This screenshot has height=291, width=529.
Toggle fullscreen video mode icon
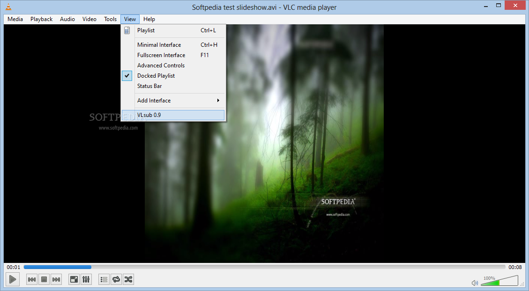click(74, 279)
